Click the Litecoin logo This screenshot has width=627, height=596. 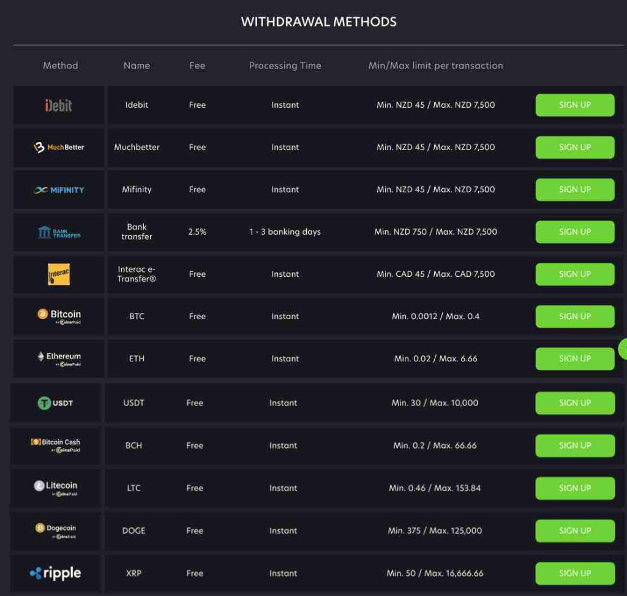coord(57,486)
